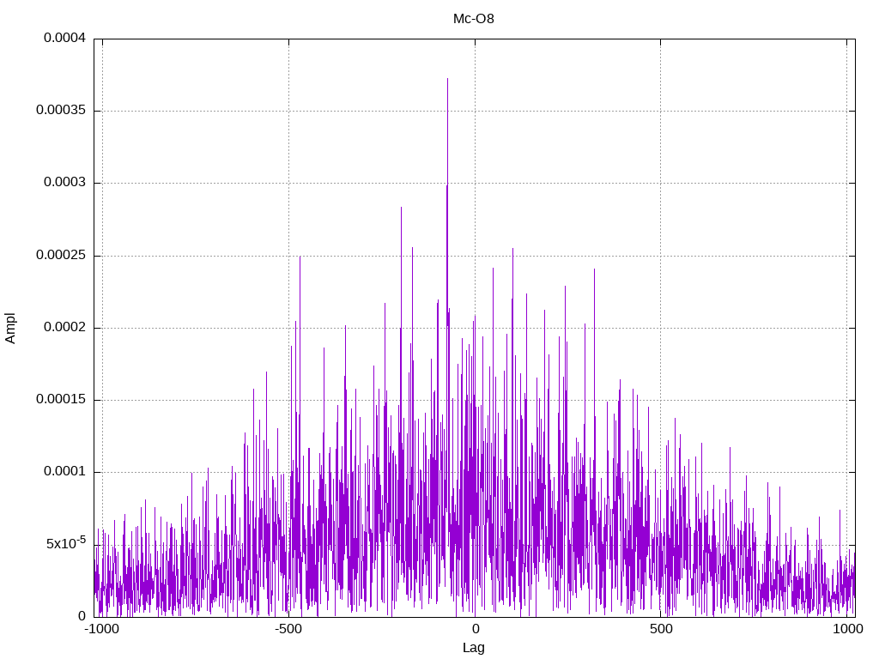Click the -1000 X-axis tick label
This screenshot has width=879, height=659.
102,629
